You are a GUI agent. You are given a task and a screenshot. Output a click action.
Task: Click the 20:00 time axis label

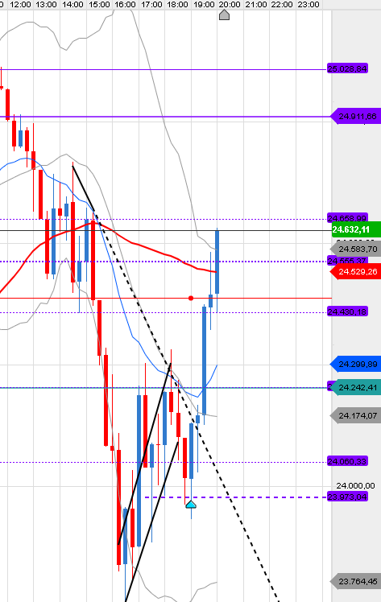coord(230,5)
